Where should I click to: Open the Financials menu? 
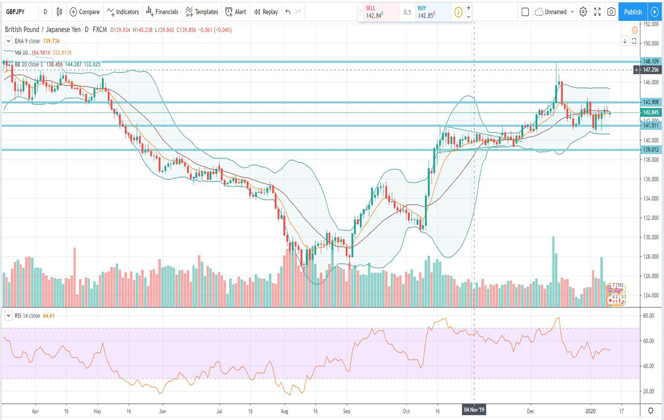pyautogui.click(x=162, y=12)
